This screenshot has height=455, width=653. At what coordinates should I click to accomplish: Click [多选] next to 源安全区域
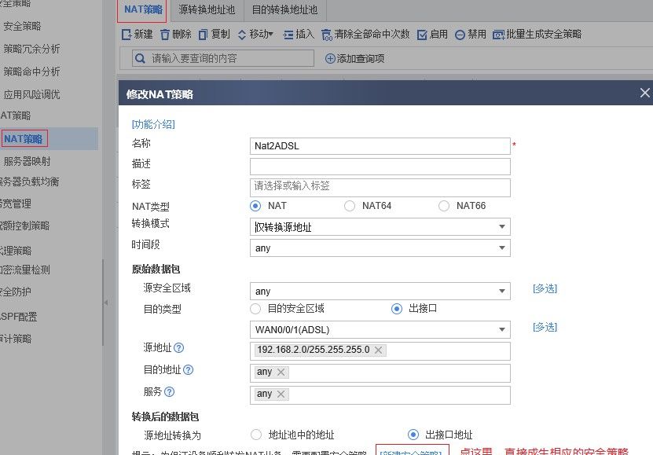tap(545, 288)
